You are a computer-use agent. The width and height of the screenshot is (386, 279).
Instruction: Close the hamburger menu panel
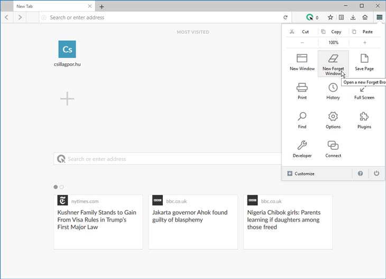click(x=379, y=17)
